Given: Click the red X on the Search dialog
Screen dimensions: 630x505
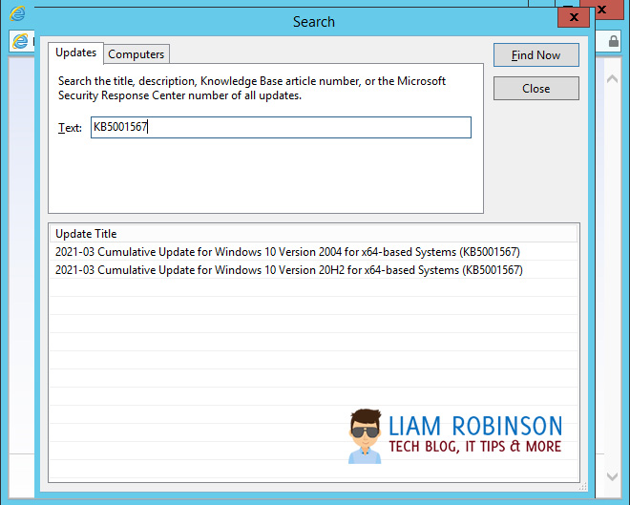Looking at the screenshot, I should click(x=574, y=17).
